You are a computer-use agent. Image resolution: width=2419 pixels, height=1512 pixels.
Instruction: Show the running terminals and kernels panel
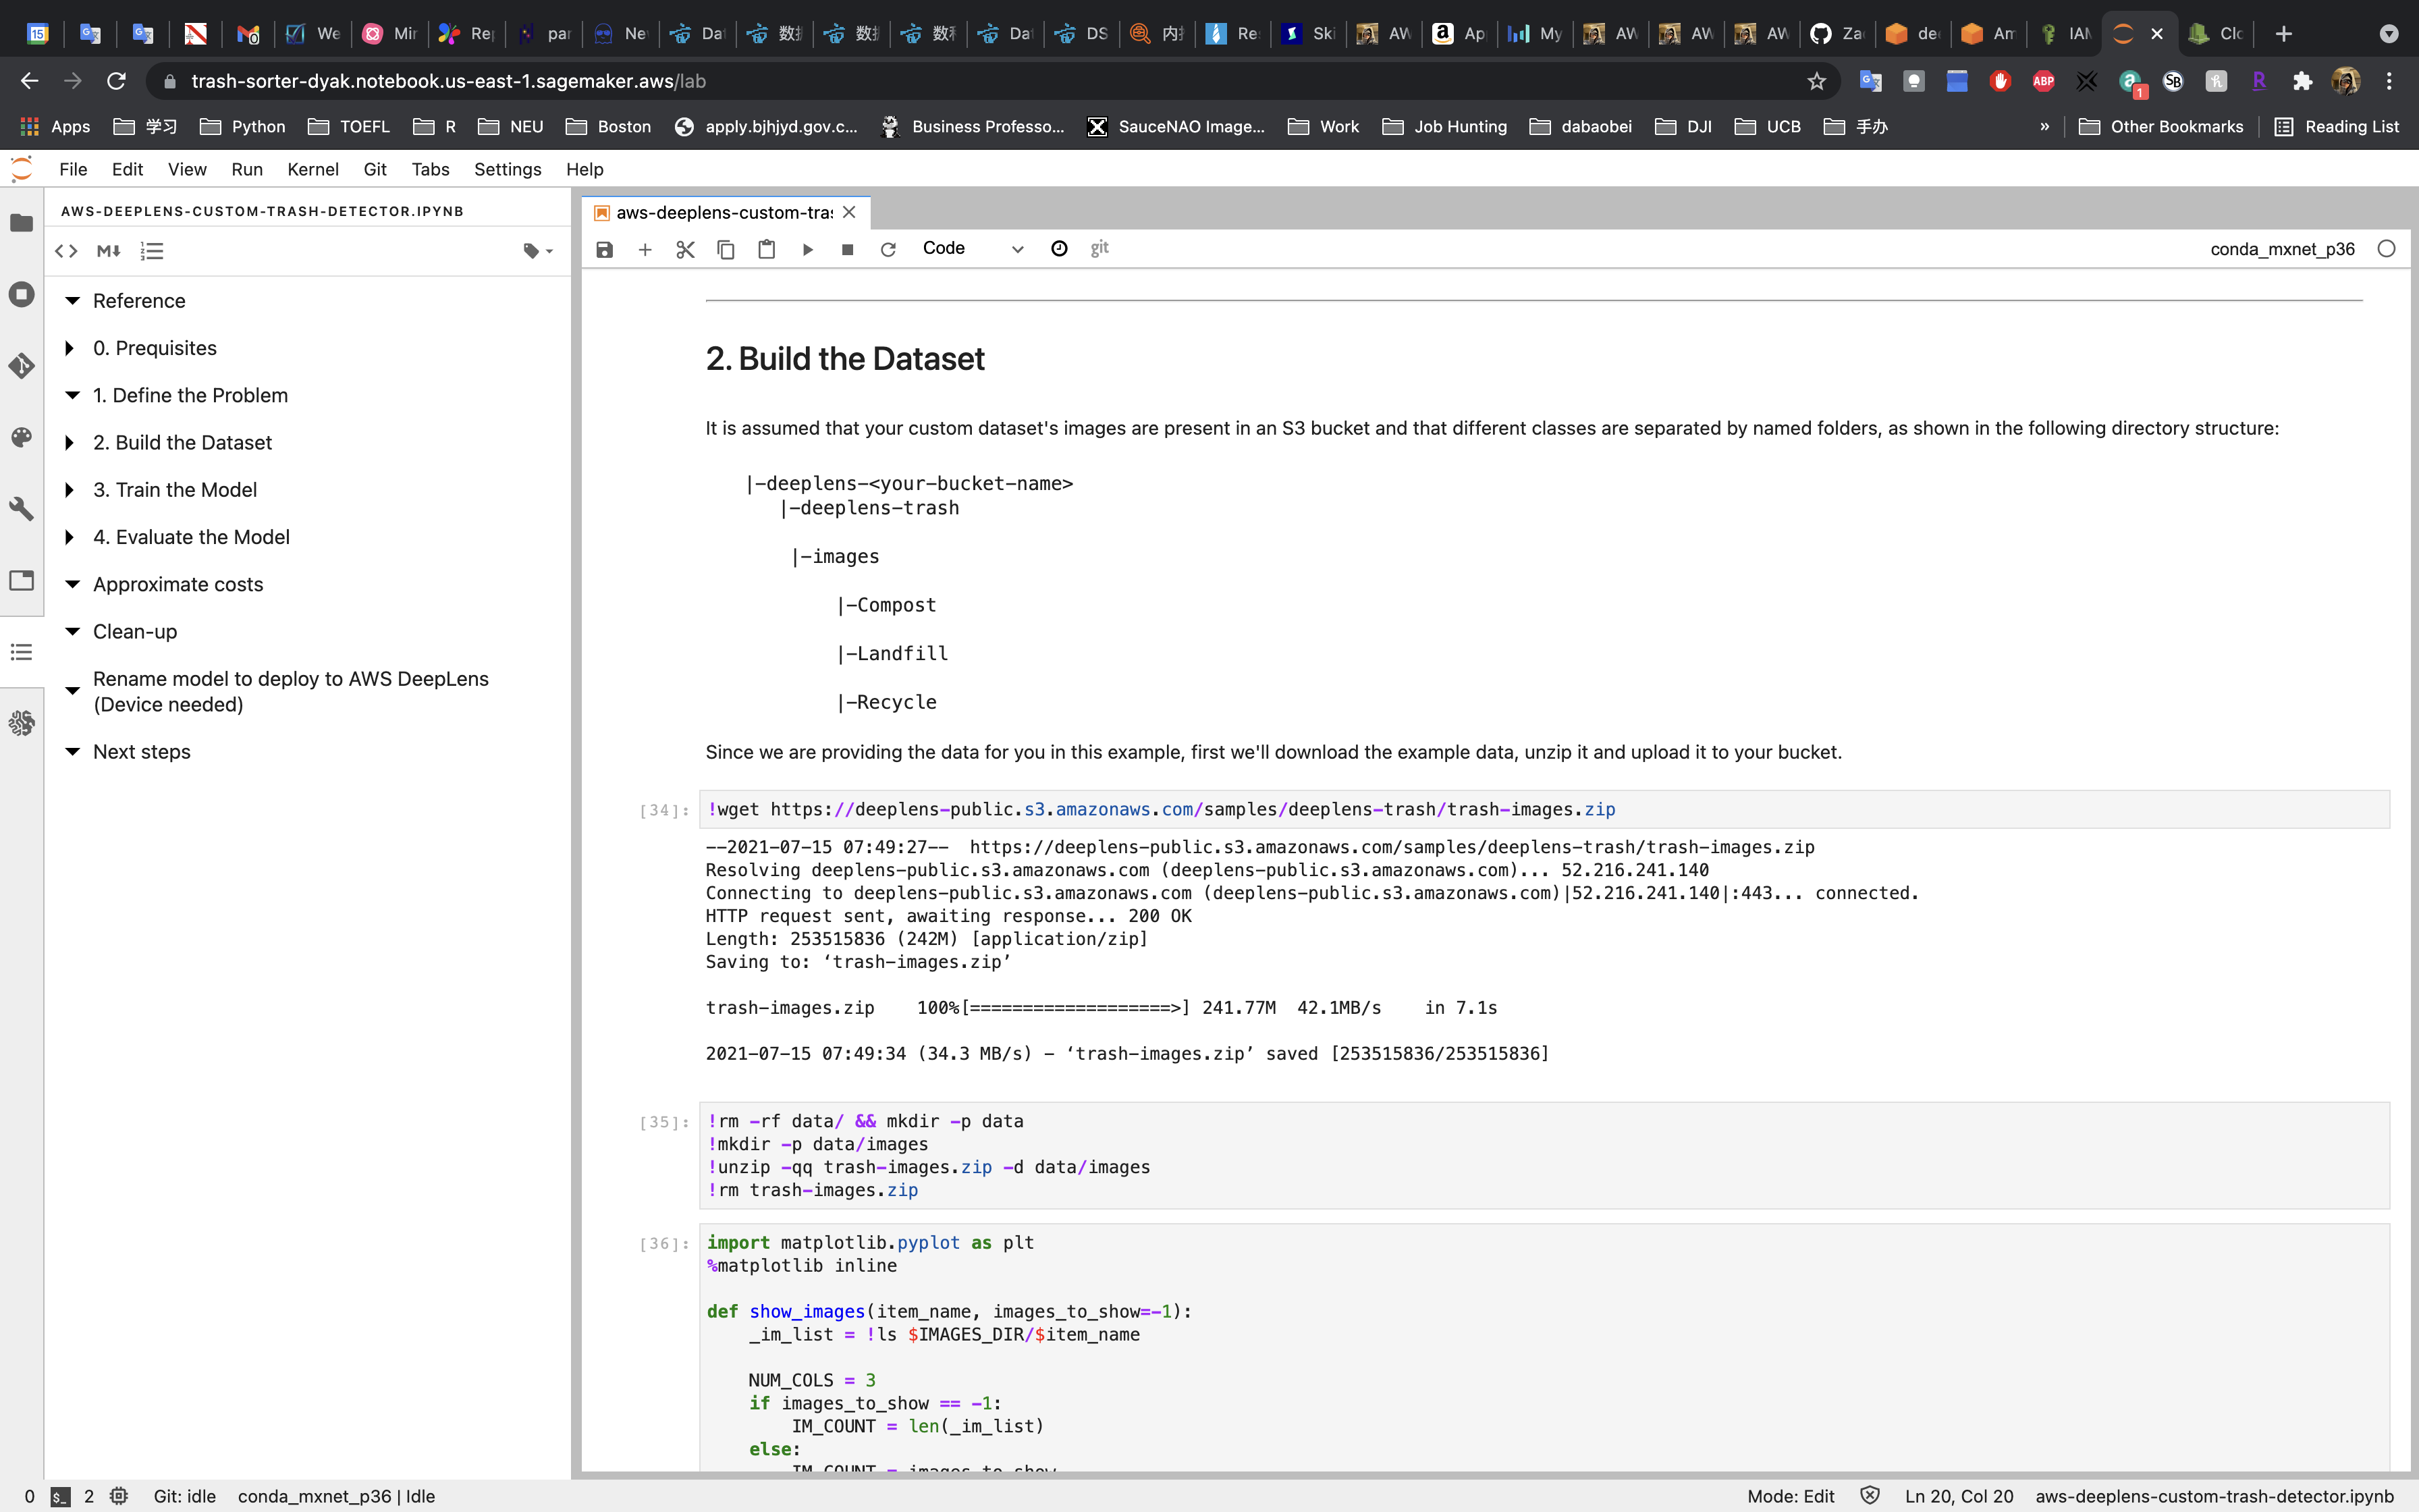pyautogui.click(x=22, y=294)
